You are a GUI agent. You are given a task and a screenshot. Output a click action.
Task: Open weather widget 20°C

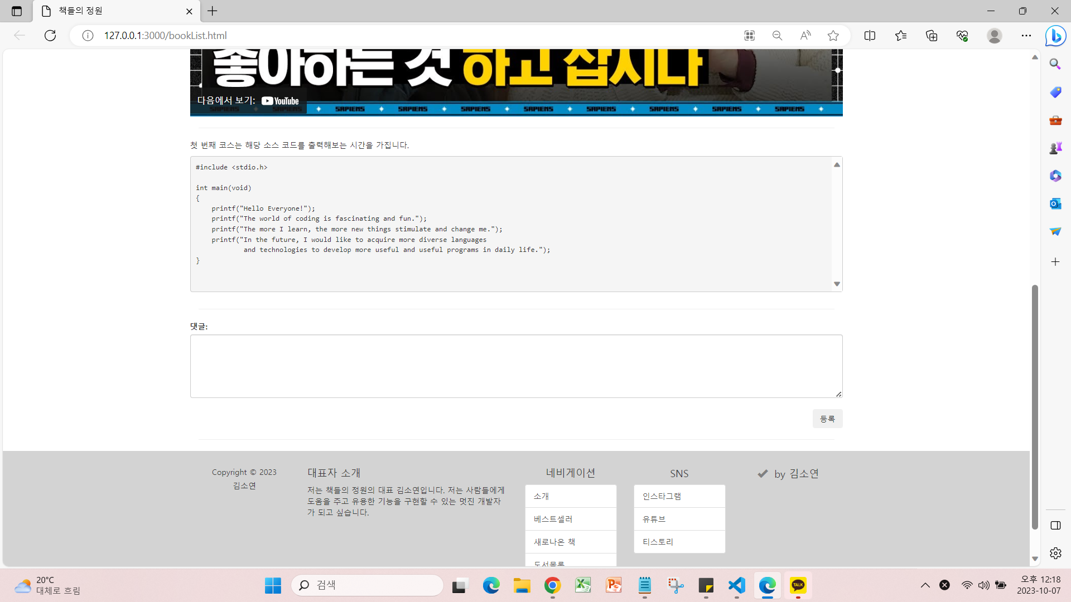[x=47, y=585]
